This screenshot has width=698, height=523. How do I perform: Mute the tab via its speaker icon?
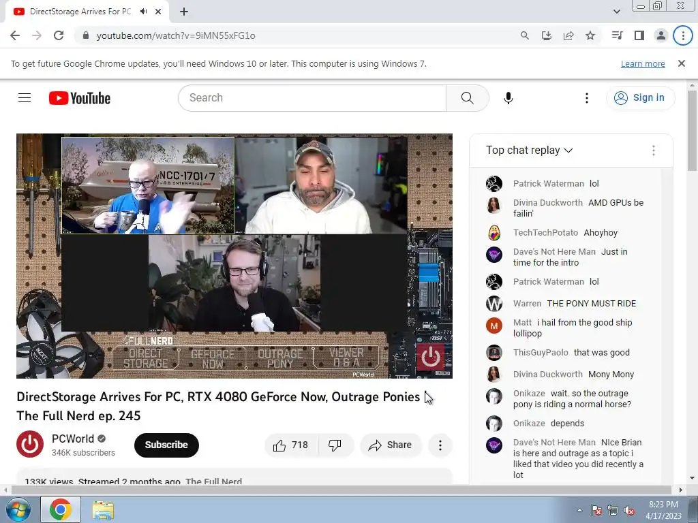point(143,12)
